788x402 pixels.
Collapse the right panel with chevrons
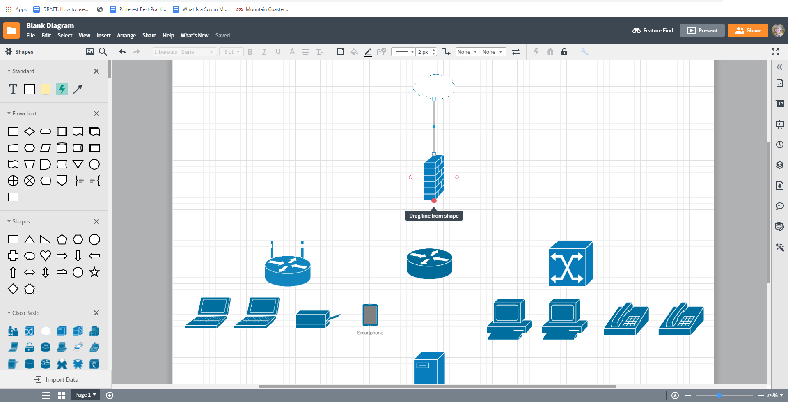coord(779,67)
